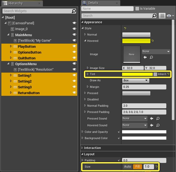The width and height of the screenshot is (176, 172).
Task: Expand the OptionsButton tree node
Action: pos(11,52)
